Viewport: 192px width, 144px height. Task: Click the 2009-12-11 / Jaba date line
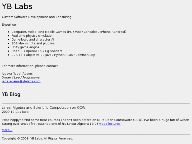click(15, 112)
